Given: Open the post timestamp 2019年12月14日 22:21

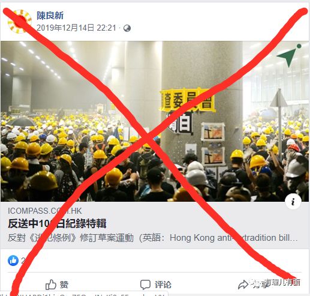Looking at the screenshot, I should [76, 28].
